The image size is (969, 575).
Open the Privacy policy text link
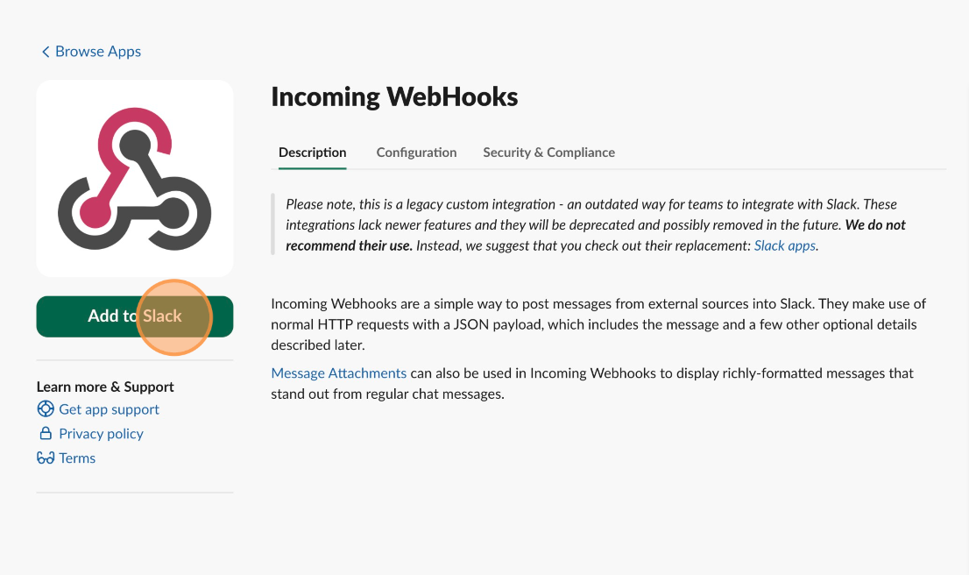click(102, 434)
